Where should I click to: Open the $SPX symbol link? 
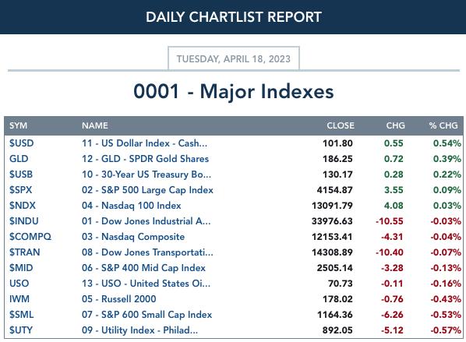pyautogui.click(x=20, y=190)
